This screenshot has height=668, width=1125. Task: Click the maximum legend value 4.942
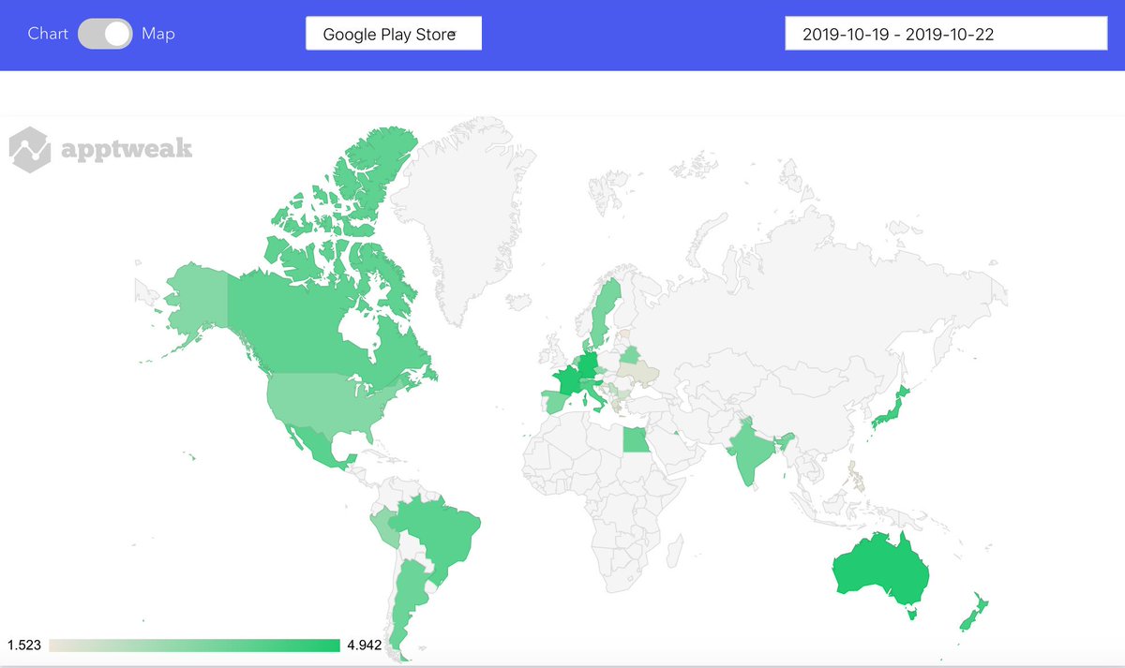(364, 645)
